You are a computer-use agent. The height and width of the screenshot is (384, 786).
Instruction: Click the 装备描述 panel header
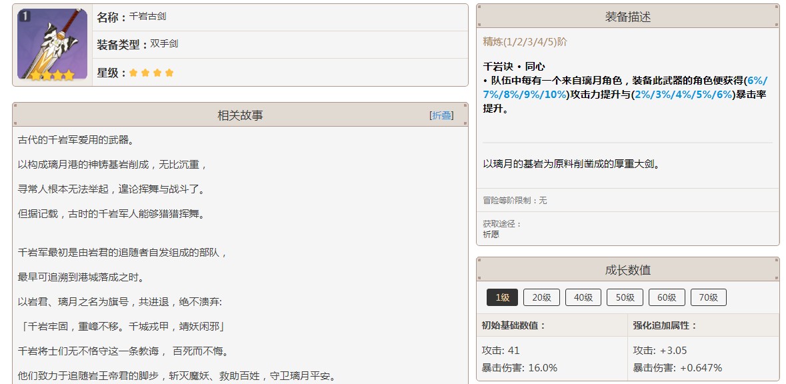[x=627, y=17]
